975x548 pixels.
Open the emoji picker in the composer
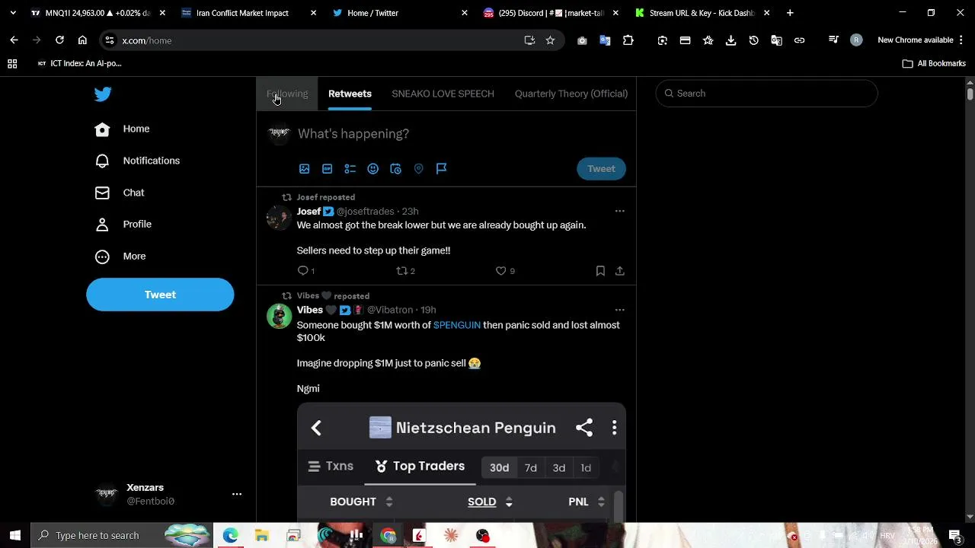click(x=372, y=169)
